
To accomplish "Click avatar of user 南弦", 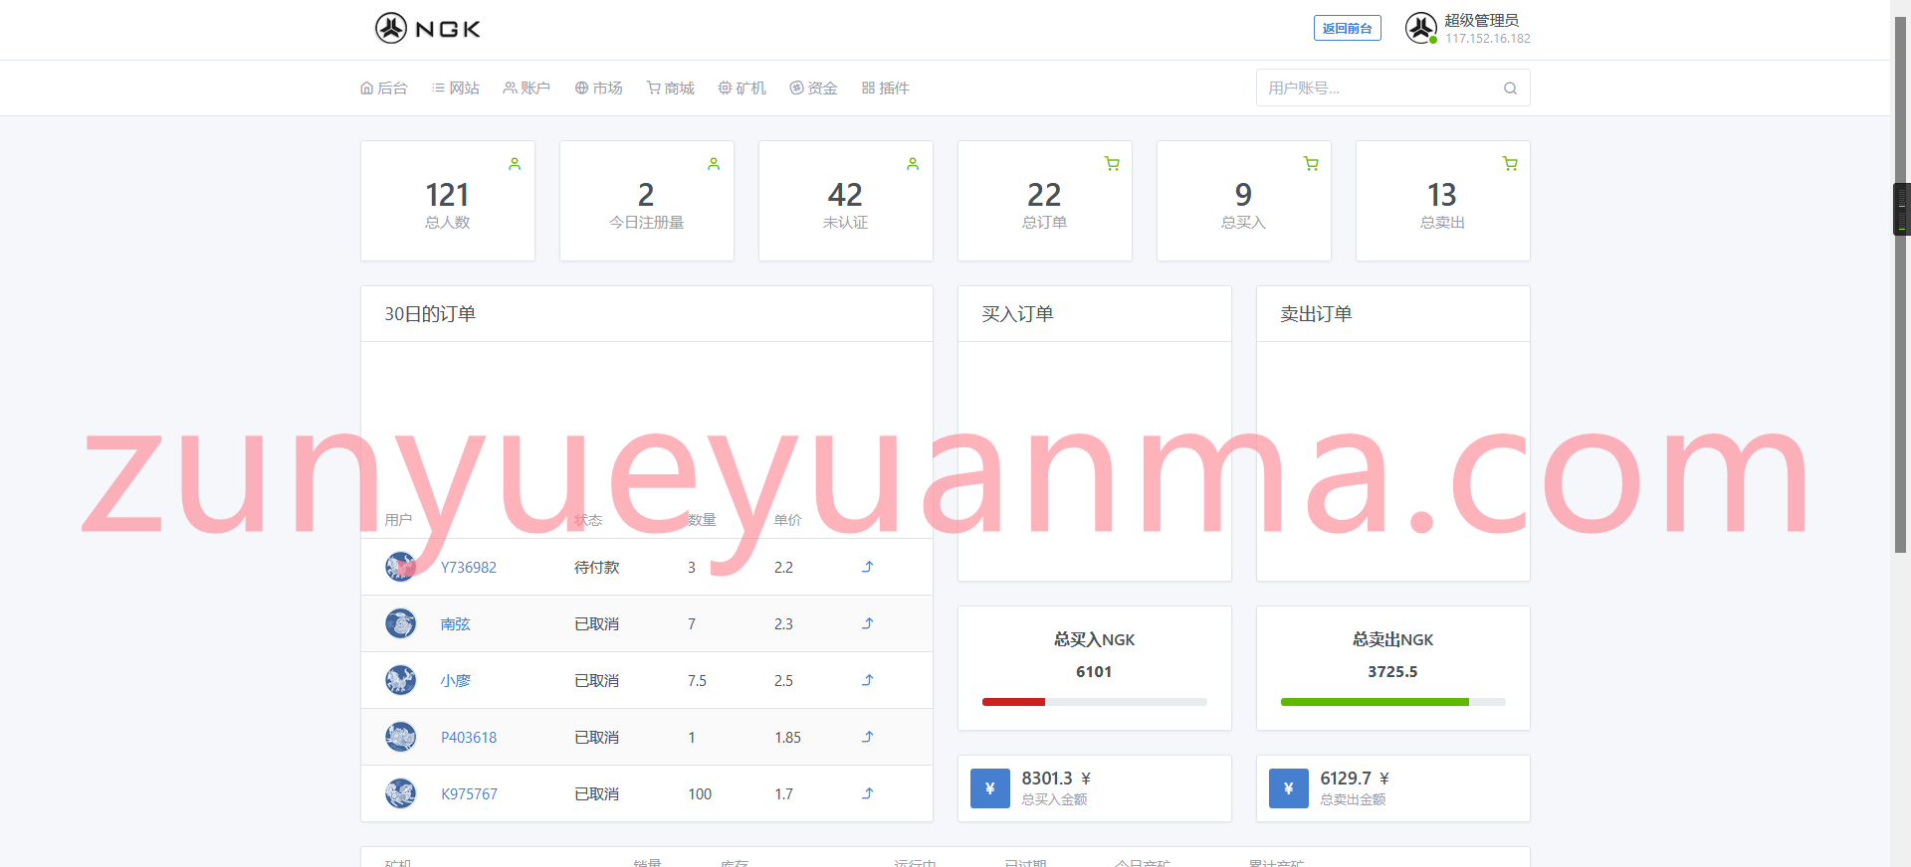I will pyautogui.click(x=400, y=623).
